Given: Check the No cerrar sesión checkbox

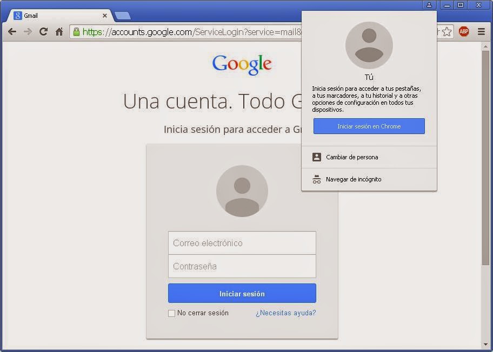Looking at the screenshot, I should 171,313.
